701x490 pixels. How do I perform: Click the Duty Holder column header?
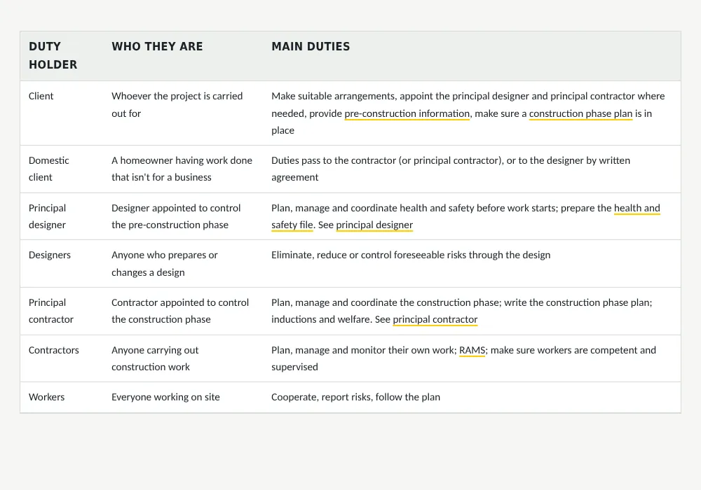pyautogui.click(x=53, y=55)
